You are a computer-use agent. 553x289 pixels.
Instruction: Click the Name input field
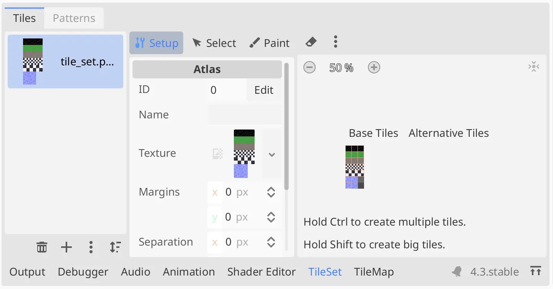[x=245, y=115]
